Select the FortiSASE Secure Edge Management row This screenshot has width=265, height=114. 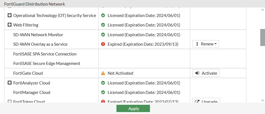point(47,63)
